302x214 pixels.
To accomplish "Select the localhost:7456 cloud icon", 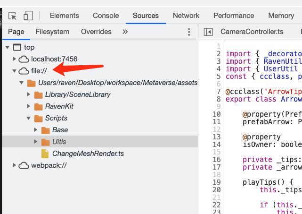I will (x=24, y=59).
